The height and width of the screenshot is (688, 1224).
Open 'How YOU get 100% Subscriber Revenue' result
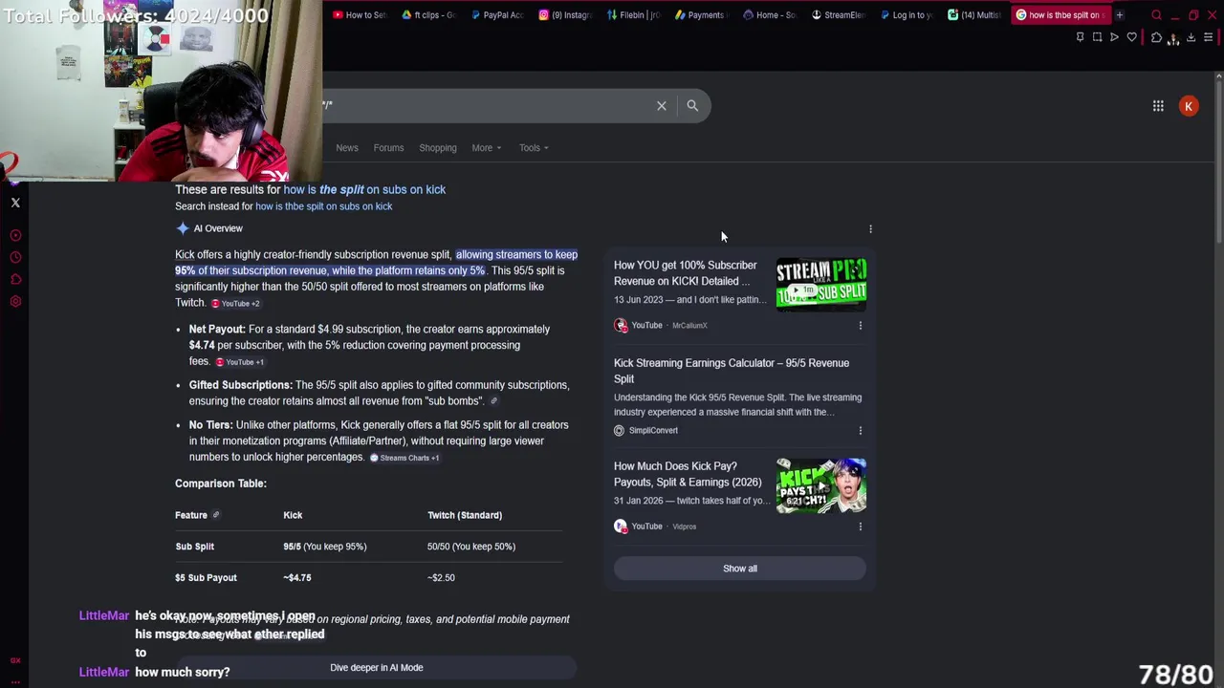tap(685, 273)
